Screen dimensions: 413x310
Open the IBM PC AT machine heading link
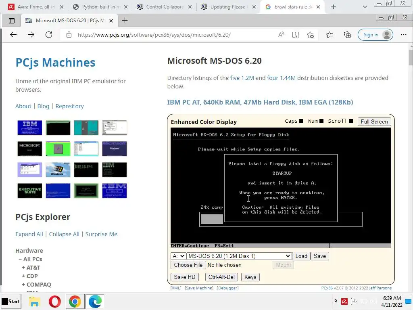[260, 102]
